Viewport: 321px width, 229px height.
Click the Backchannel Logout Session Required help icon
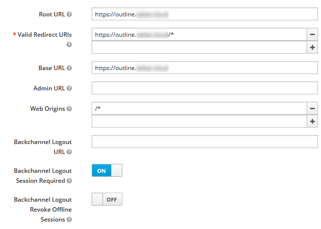point(69,181)
